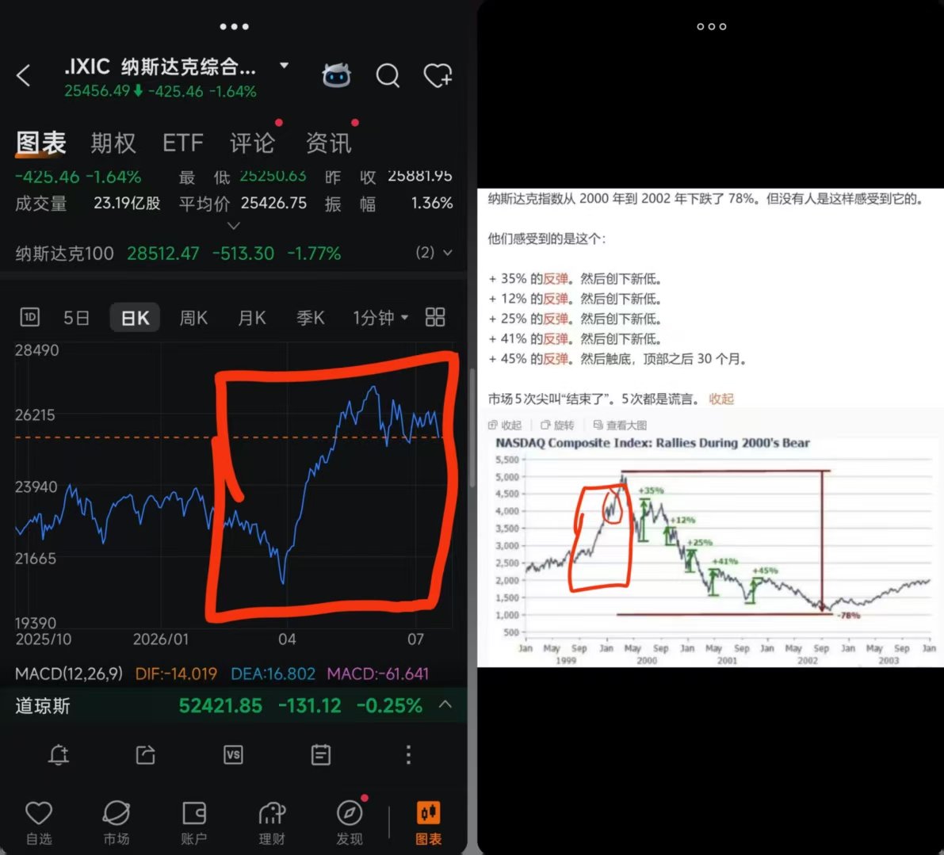Image resolution: width=944 pixels, height=855 pixels.
Task: Open the three-circle menu above right panel
Action: coord(712,26)
